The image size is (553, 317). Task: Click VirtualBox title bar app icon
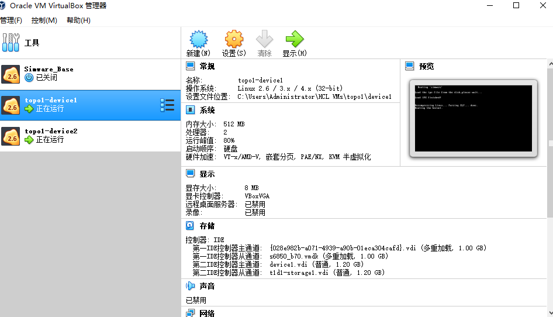pyautogui.click(x=2, y=5)
